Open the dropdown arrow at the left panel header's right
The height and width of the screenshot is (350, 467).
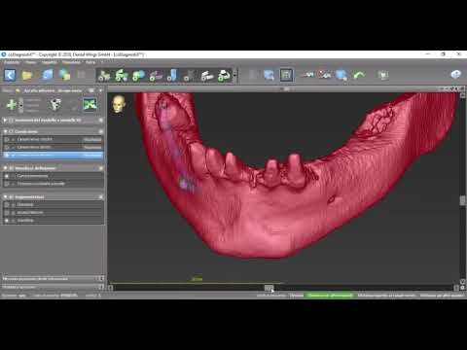(x=101, y=90)
